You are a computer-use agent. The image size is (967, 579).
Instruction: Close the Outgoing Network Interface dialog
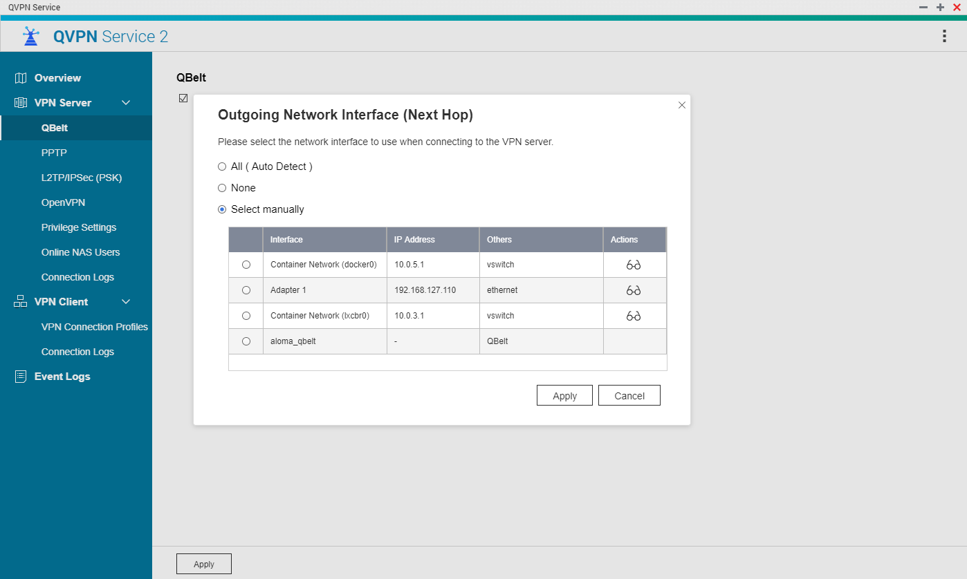click(x=681, y=105)
